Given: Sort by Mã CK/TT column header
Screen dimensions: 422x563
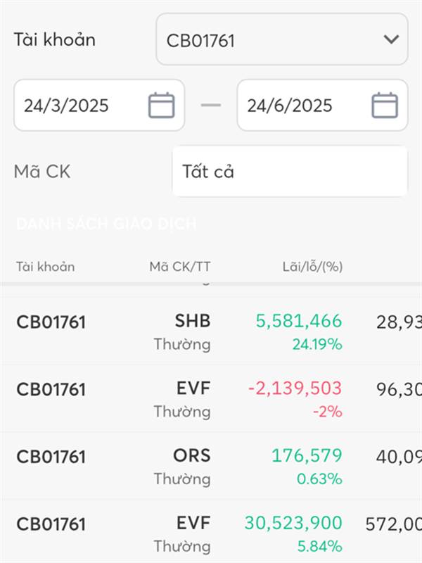Looking at the screenshot, I should (x=180, y=267).
